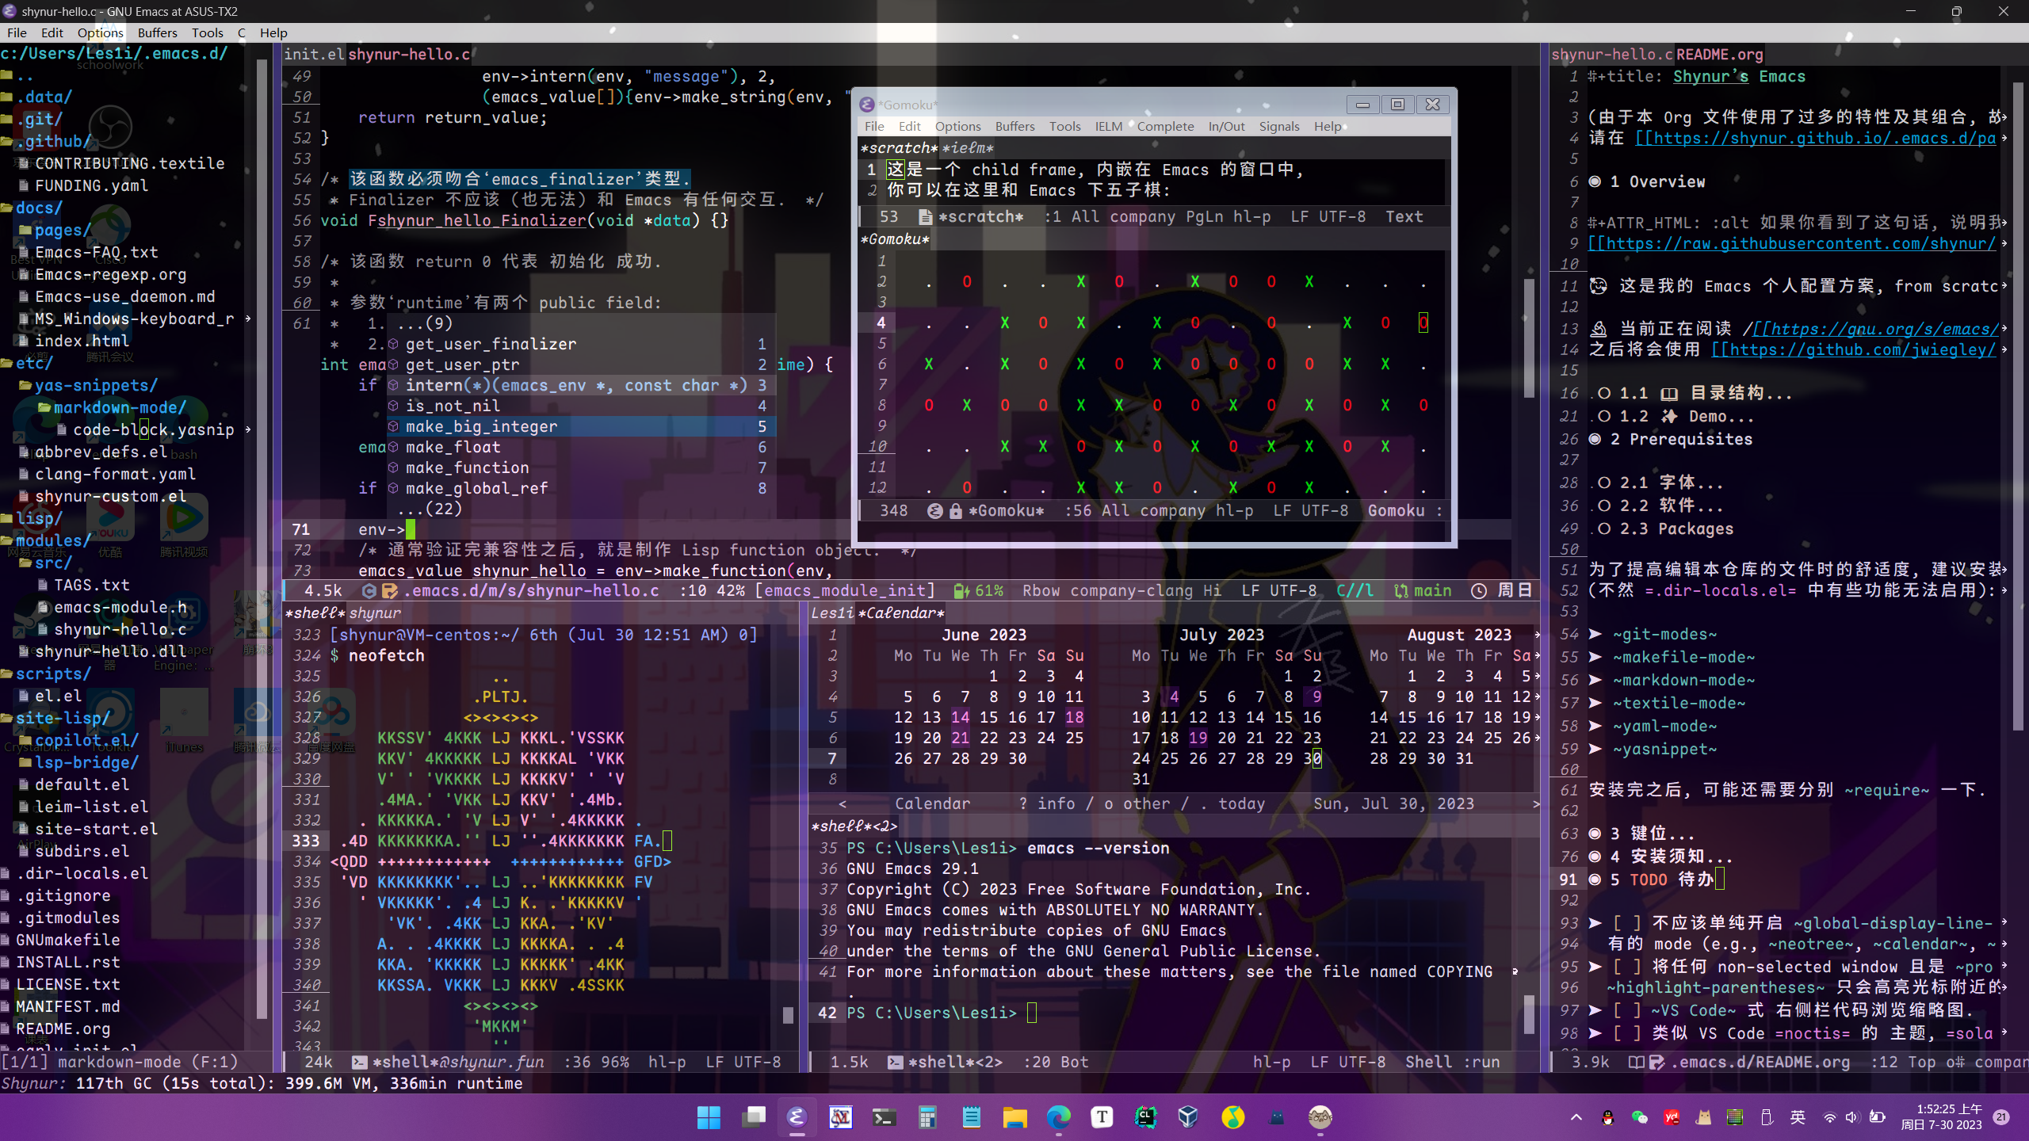Click the lock icon in the Gomoku mode line

955,511
